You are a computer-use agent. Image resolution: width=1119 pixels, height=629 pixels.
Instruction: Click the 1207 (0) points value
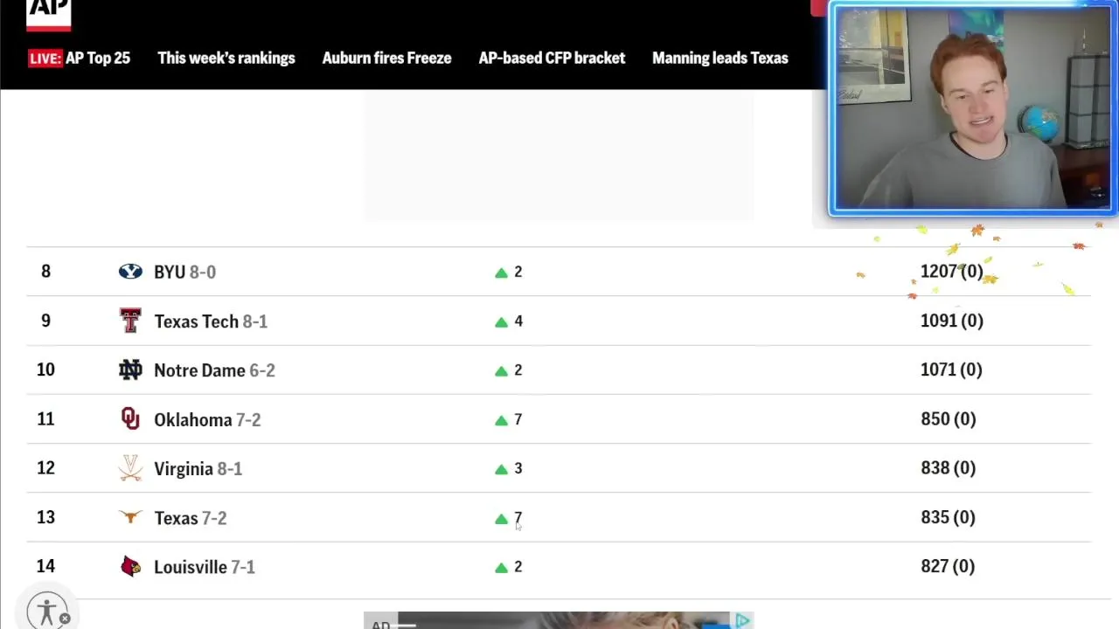tap(952, 272)
